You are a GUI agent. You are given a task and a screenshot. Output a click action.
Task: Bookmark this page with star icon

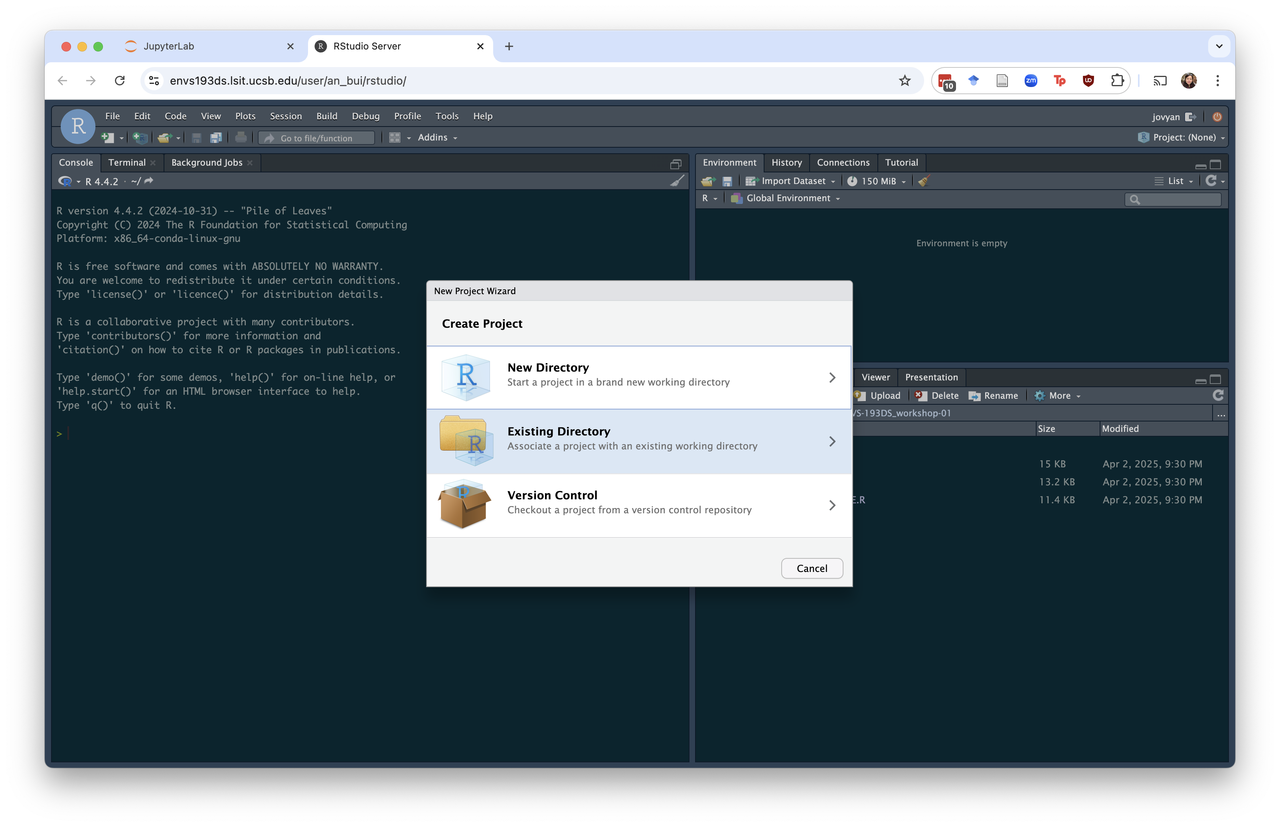[x=905, y=81]
